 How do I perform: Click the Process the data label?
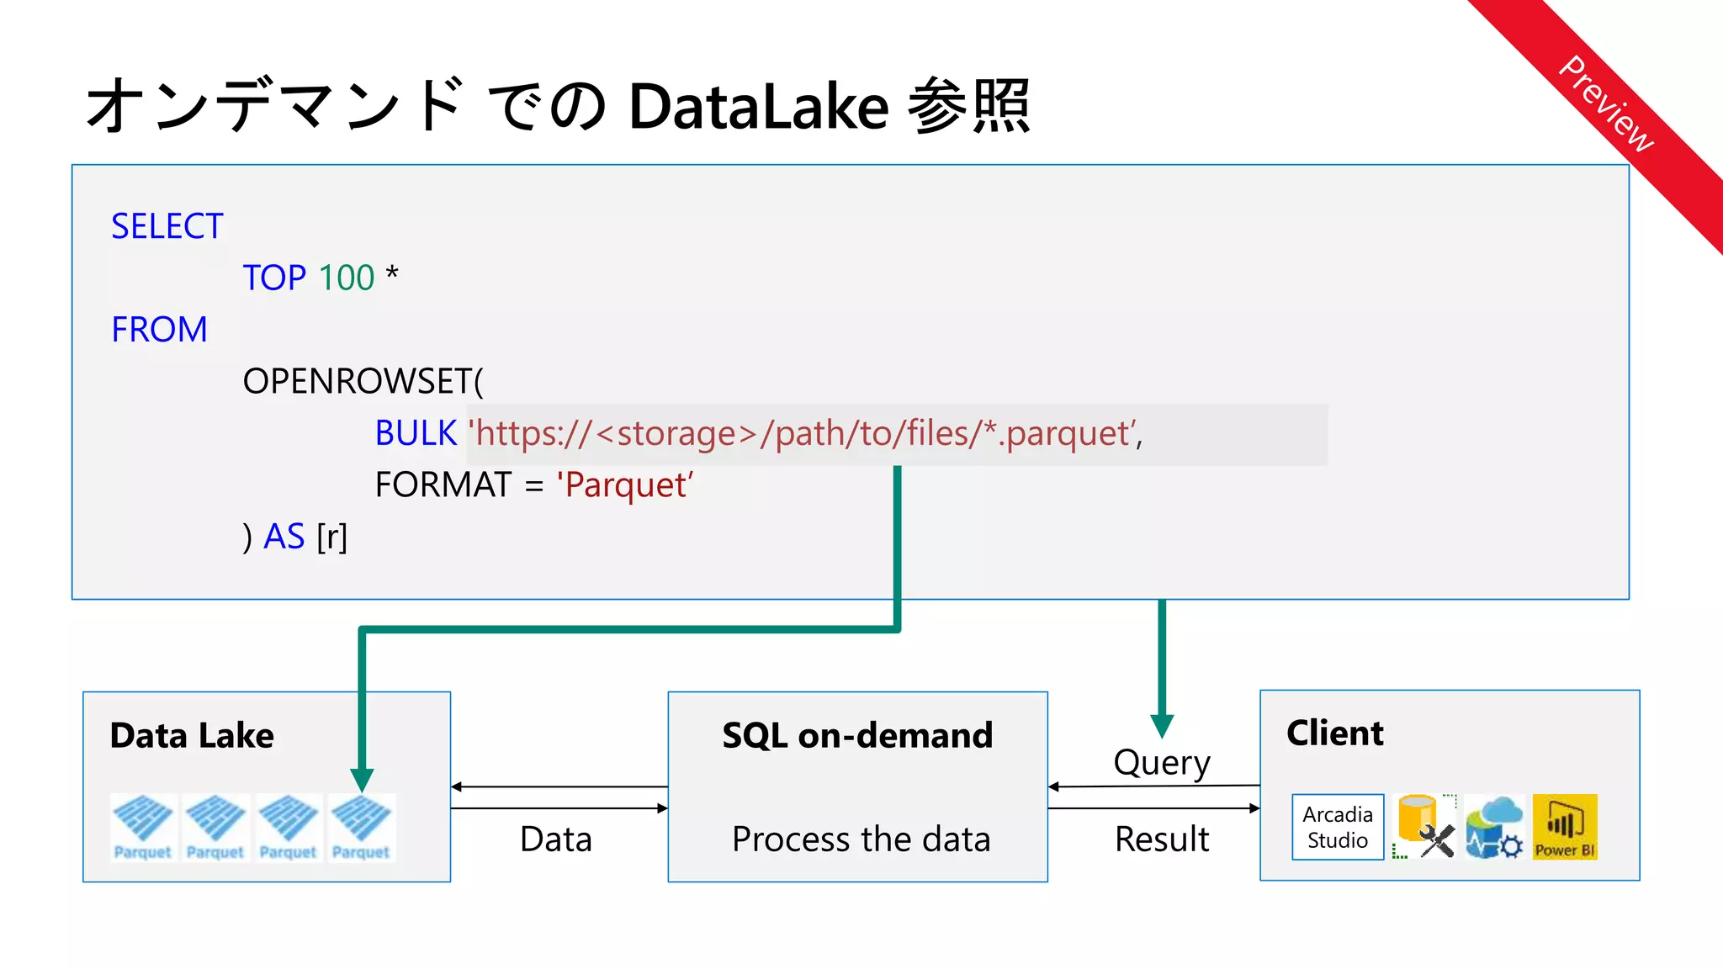point(861,839)
